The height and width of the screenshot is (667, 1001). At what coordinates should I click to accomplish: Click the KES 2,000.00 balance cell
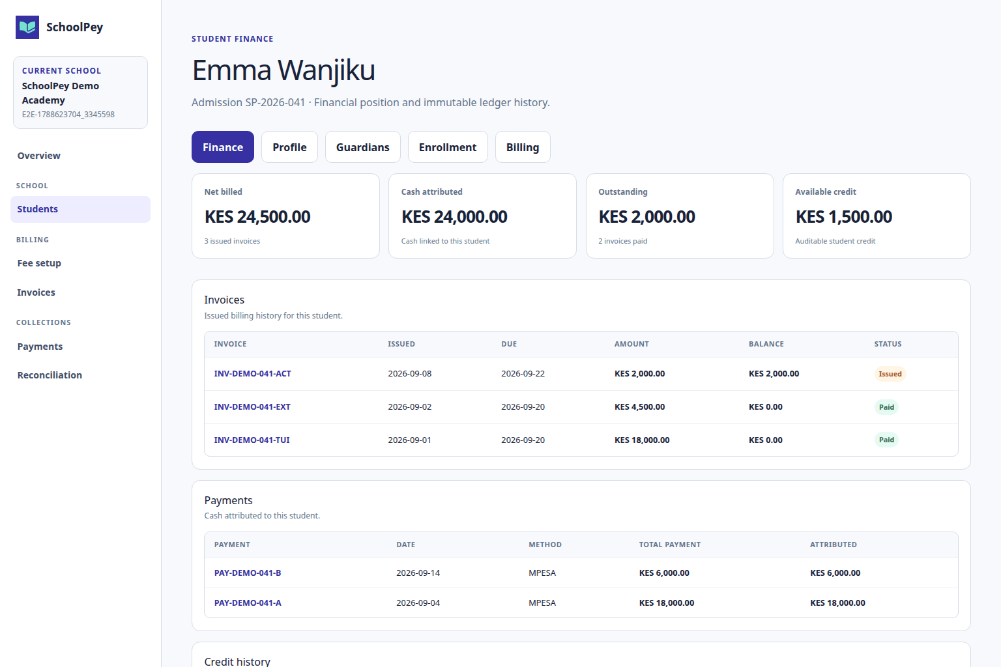tap(774, 374)
